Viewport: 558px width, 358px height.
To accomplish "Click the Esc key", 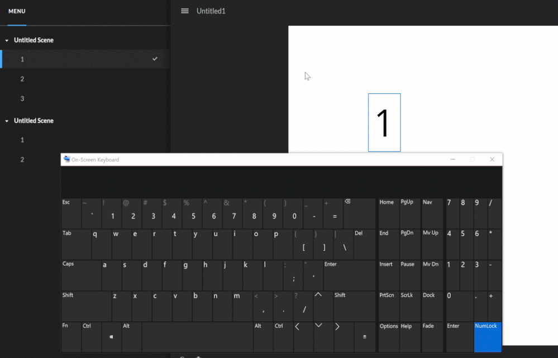I will 71,213.
